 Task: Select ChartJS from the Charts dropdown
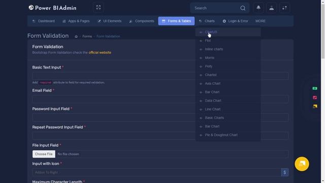tap(228, 32)
